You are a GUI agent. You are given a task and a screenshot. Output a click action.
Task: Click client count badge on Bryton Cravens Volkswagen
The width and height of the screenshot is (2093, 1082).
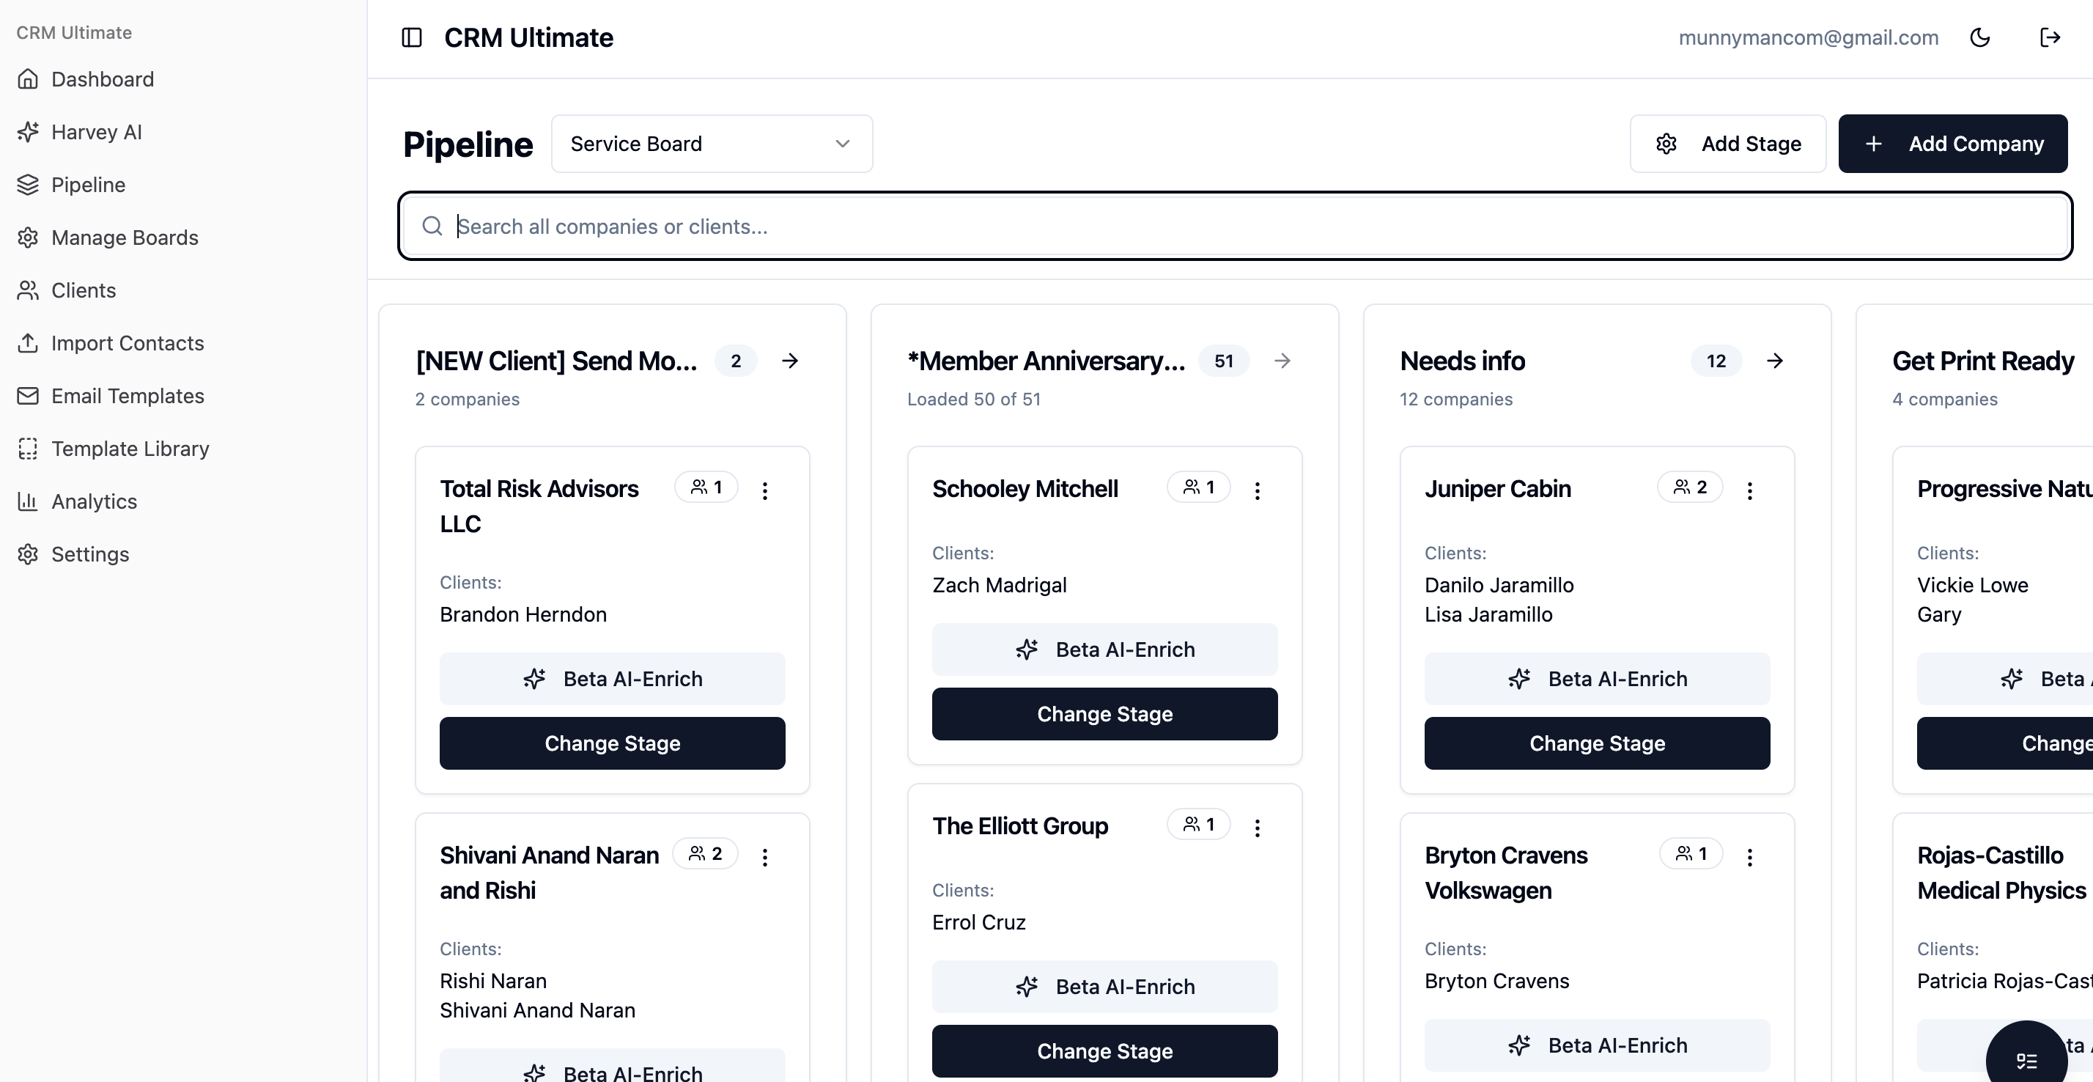(x=1691, y=853)
